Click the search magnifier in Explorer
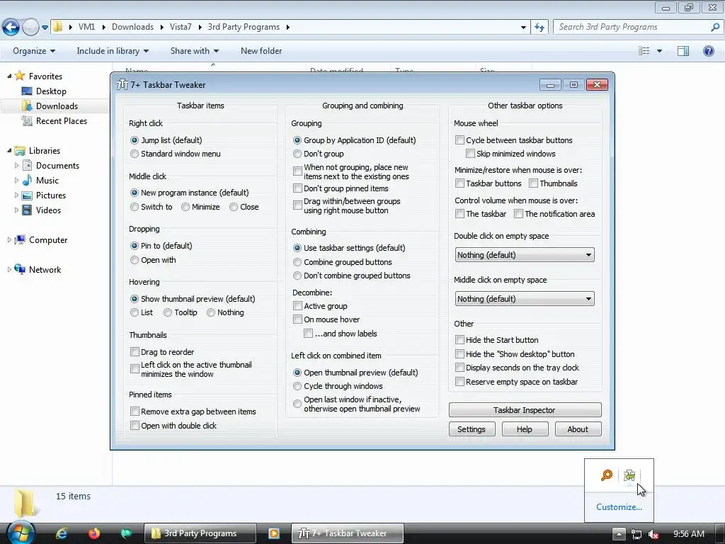 [715, 27]
